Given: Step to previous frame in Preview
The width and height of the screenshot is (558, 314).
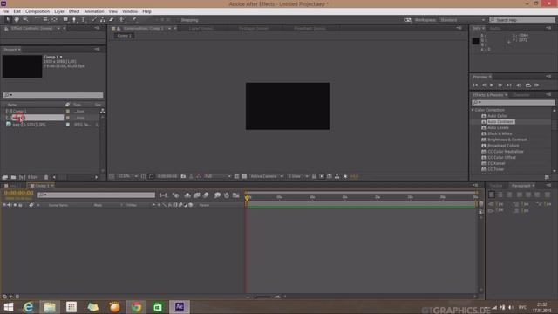Looking at the screenshot, I should [484, 85].
